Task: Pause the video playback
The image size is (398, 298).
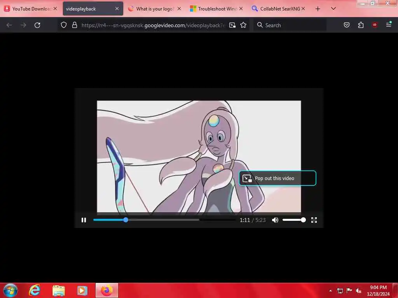Action: click(x=84, y=220)
